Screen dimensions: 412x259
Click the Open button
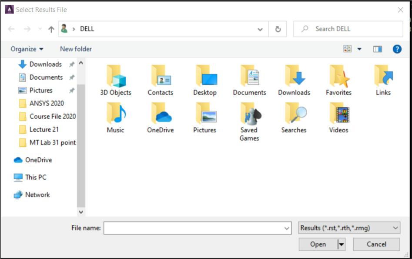click(318, 244)
